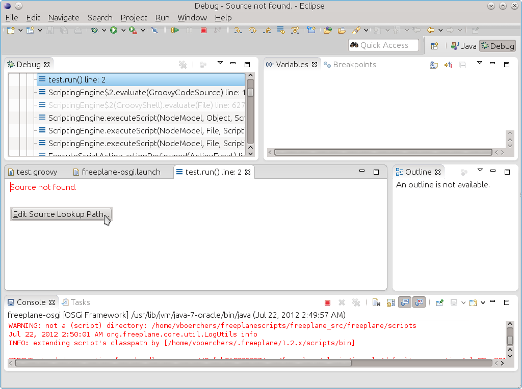Switch to the freeplane-osgi.launch editor tab

click(121, 172)
